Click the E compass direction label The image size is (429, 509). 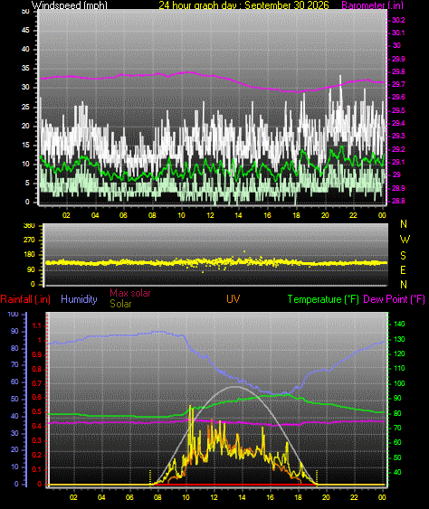pyautogui.click(x=403, y=270)
